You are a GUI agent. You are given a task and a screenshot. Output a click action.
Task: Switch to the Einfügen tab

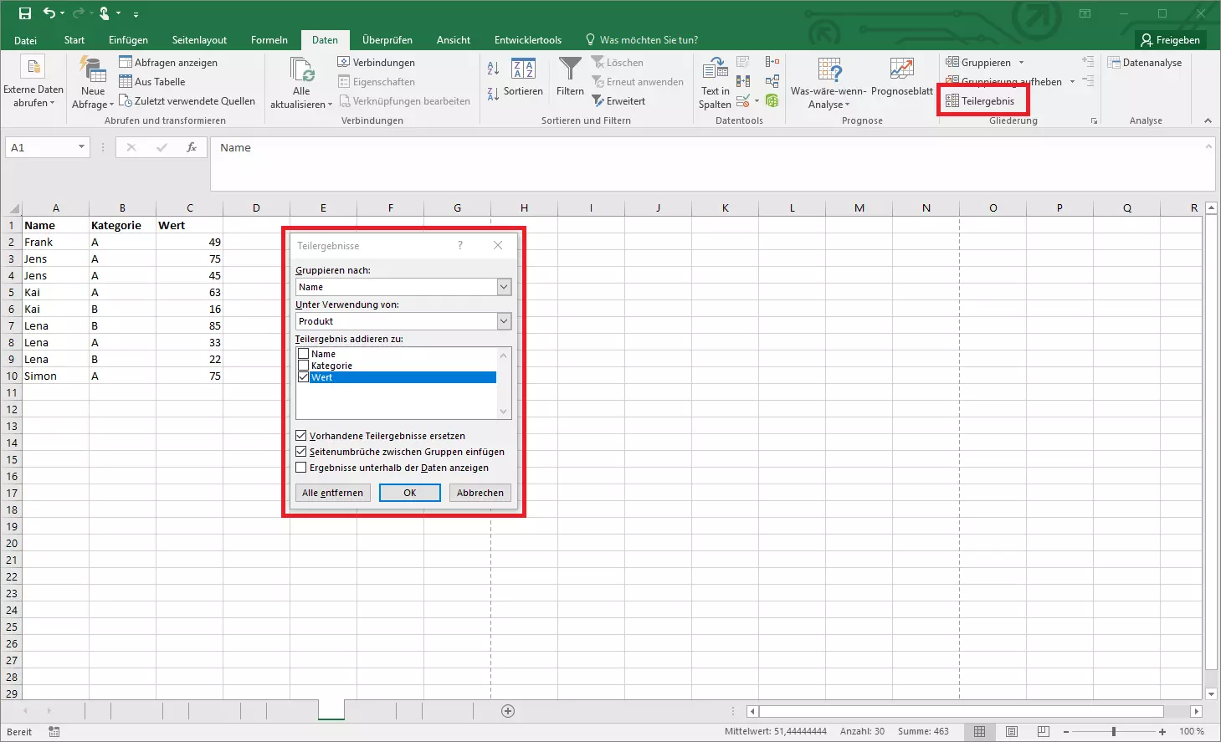click(128, 39)
